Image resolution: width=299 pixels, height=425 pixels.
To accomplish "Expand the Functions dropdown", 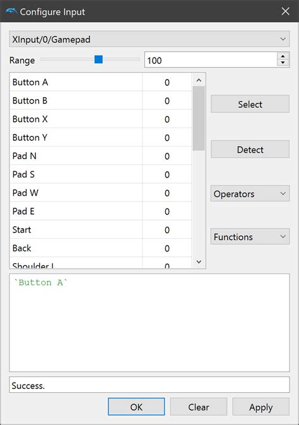I will coord(250,237).
